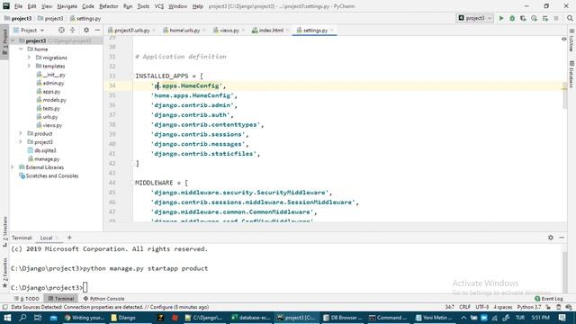The height and width of the screenshot is (324, 576).
Task: Expand the migrations folder
Action: click(x=29, y=58)
